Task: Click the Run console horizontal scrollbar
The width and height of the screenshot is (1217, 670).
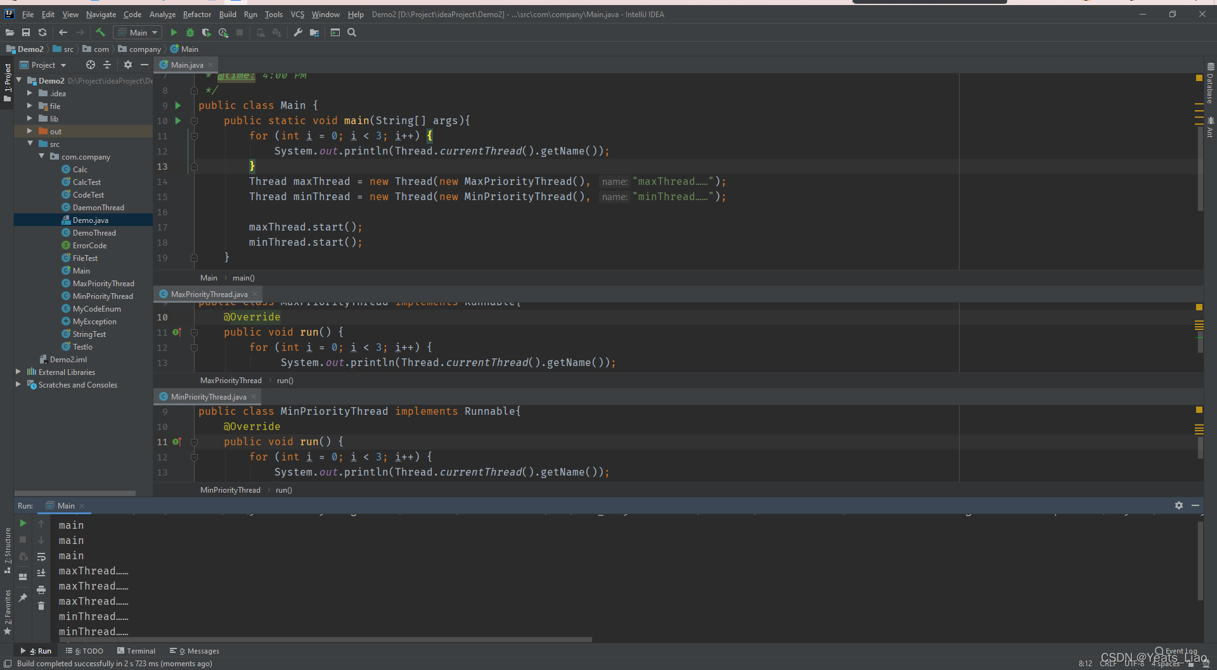Action: 323,640
